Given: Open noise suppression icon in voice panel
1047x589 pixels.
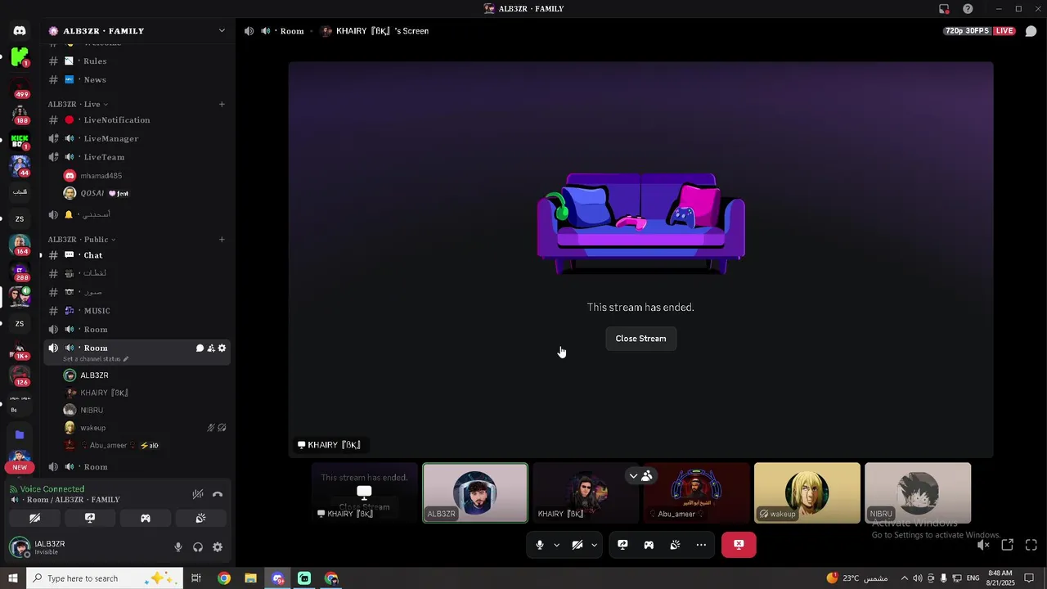Looking at the screenshot, I should tap(198, 494).
